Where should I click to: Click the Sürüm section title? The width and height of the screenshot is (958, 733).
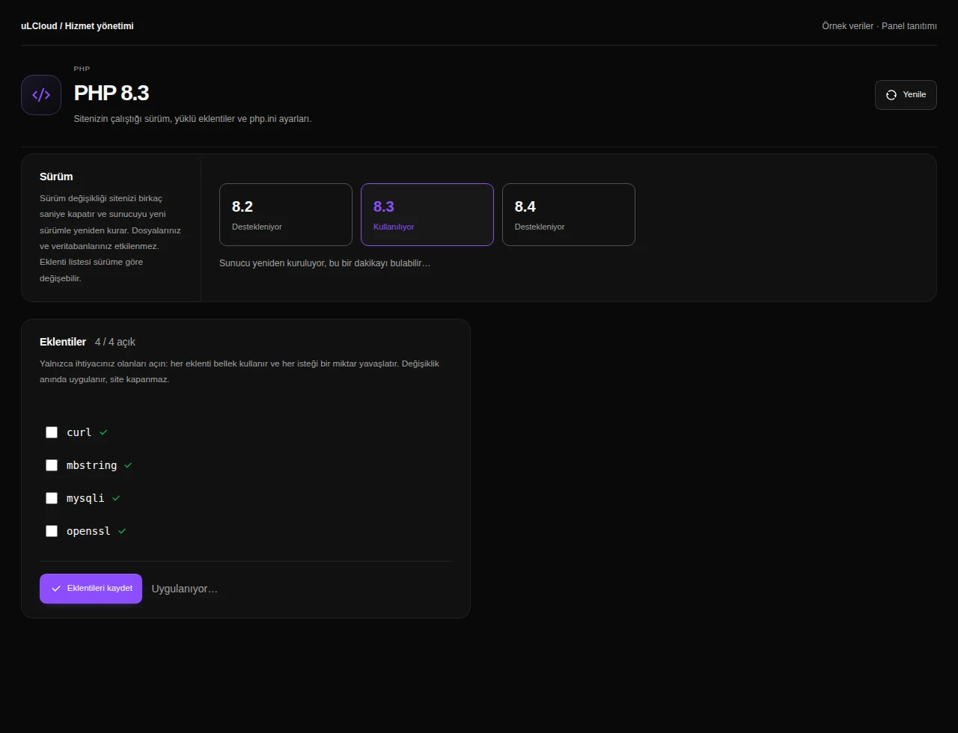click(56, 177)
